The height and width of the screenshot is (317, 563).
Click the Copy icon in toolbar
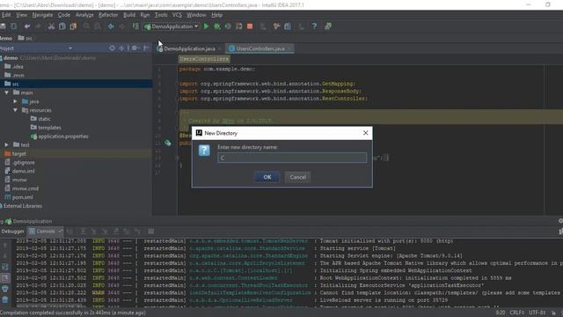[62, 26]
